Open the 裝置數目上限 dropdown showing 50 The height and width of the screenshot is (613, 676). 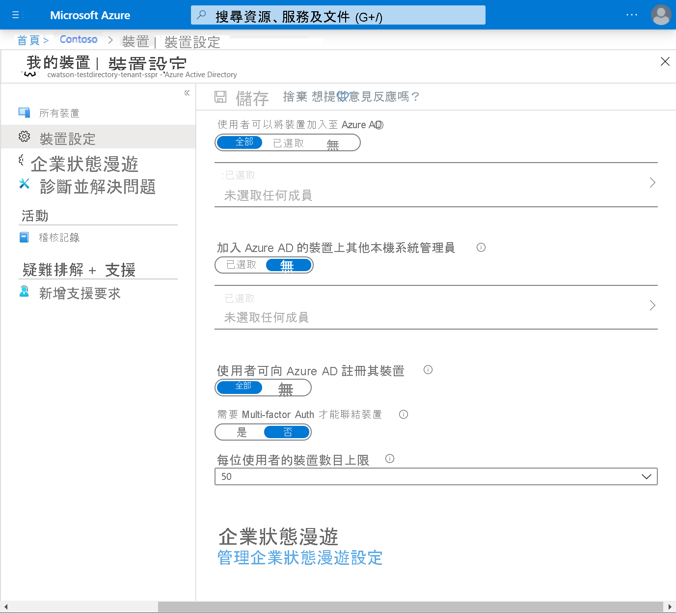pos(436,476)
